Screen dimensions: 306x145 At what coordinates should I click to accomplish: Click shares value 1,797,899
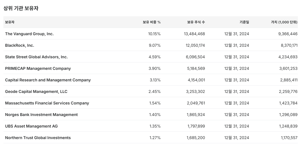coord(196,126)
